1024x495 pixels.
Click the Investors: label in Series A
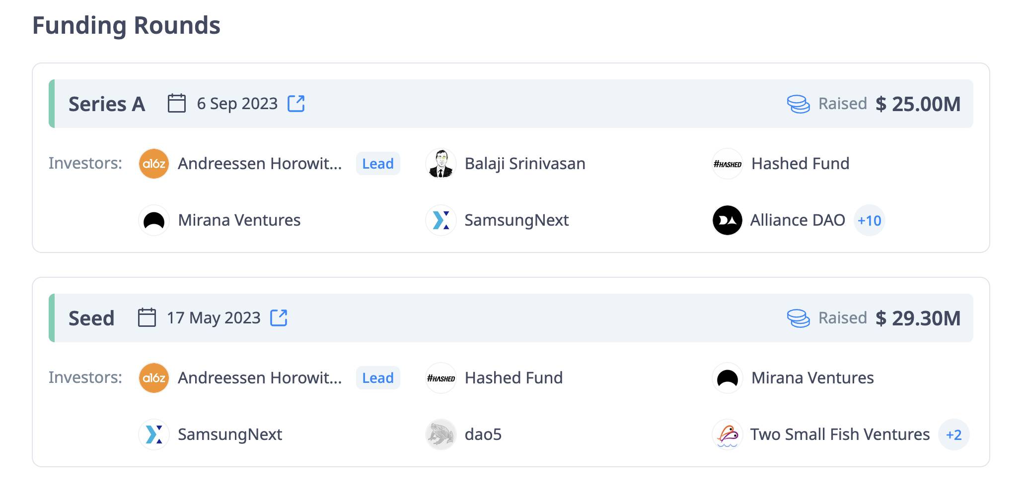[x=85, y=163]
